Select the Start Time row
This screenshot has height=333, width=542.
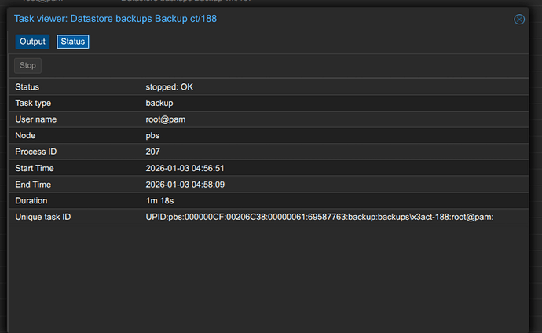267,168
